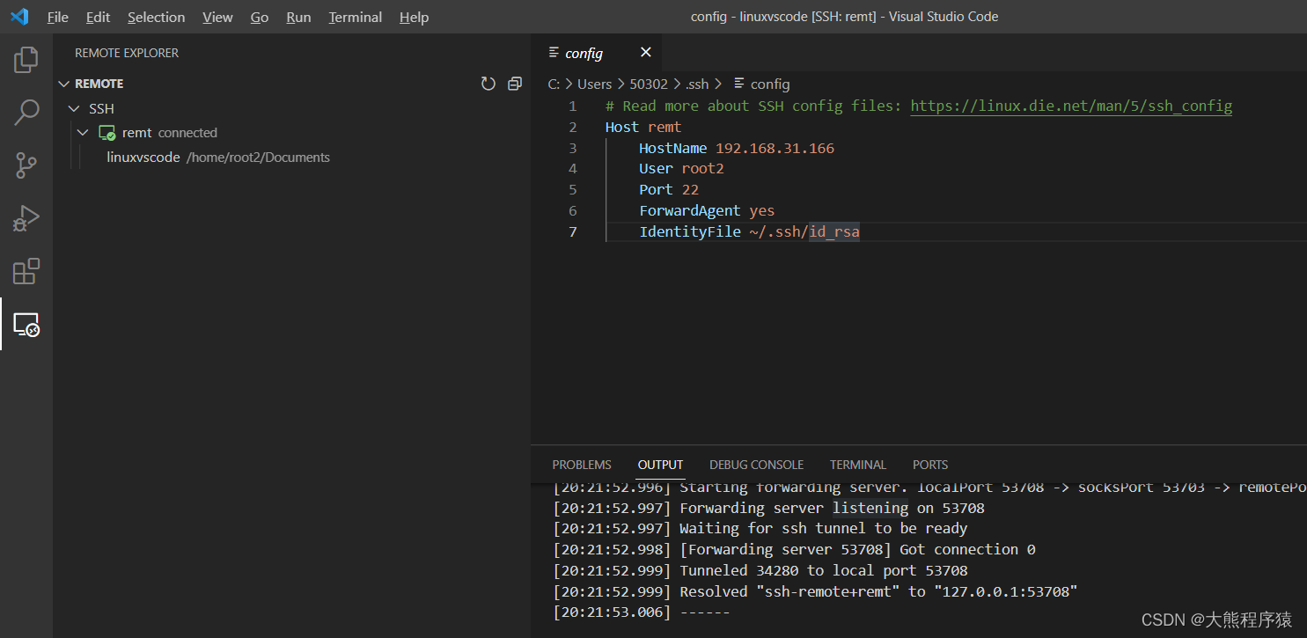This screenshot has height=638, width=1307.
Task: Refresh the Remote explorer list
Action: [488, 84]
